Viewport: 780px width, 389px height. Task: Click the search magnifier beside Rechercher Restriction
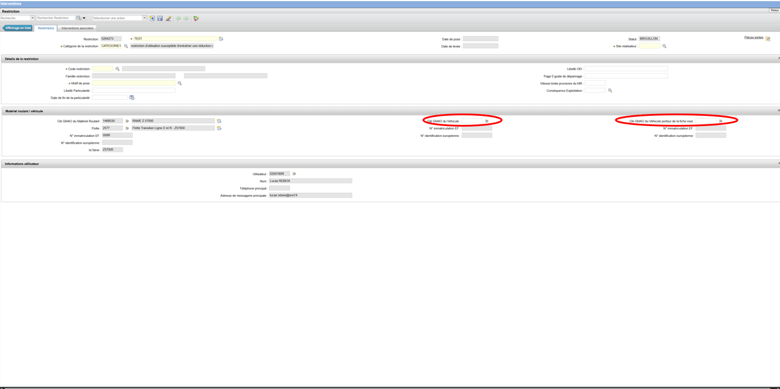tap(79, 18)
